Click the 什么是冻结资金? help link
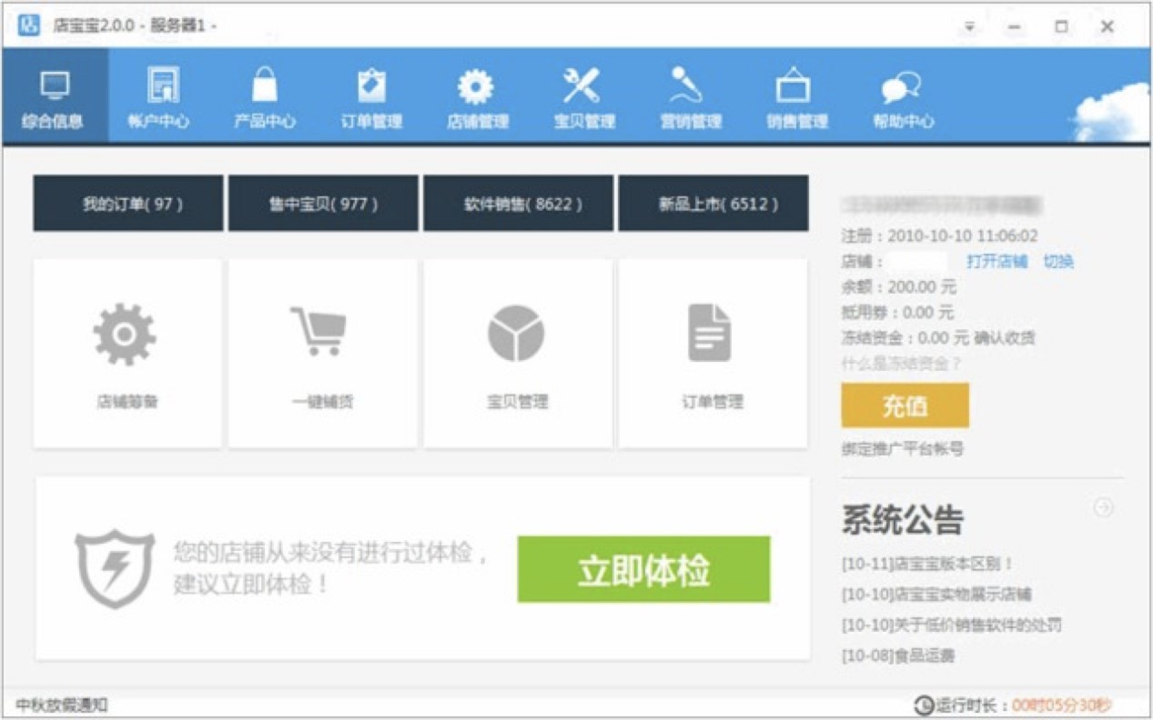This screenshot has width=1153, height=720. tap(902, 363)
